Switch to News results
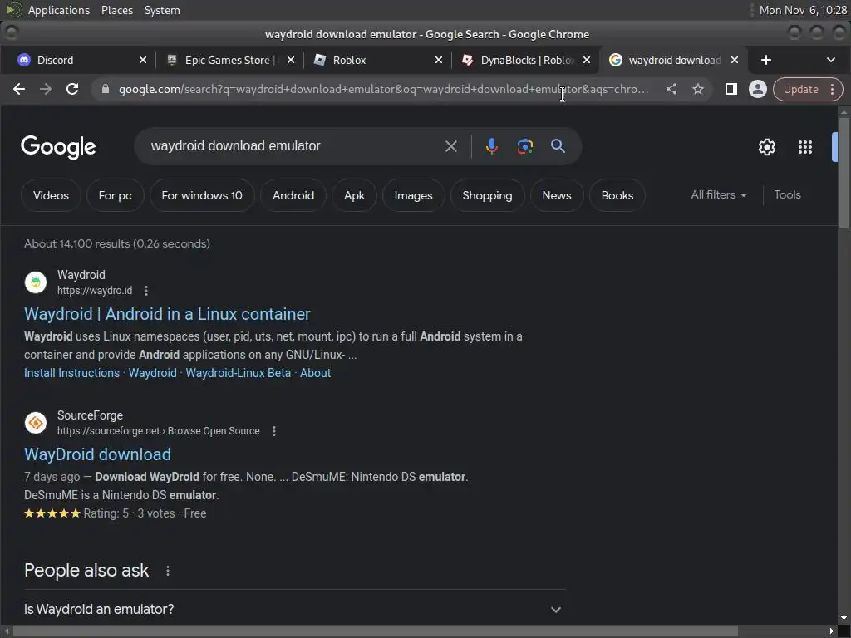Viewport: 851px width, 638px height. tap(557, 195)
